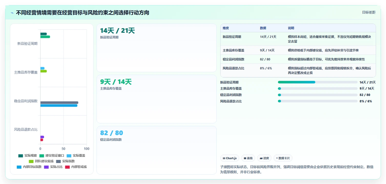Click the 稳定品利润指数 chart axis label
The width and height of the screenshot is (386, 184).
pos(26,101)
